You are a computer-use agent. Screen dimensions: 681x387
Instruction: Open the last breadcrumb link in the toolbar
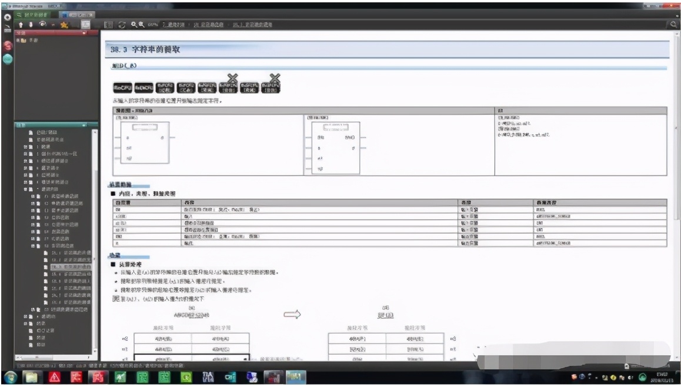click(x=252, y=25)
